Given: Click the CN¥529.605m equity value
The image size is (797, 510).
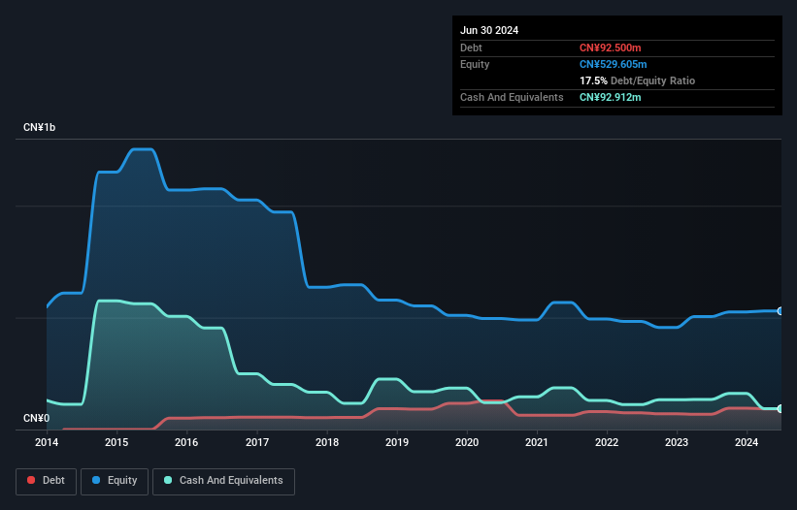Looking at the screenshot, I should 613,64.
